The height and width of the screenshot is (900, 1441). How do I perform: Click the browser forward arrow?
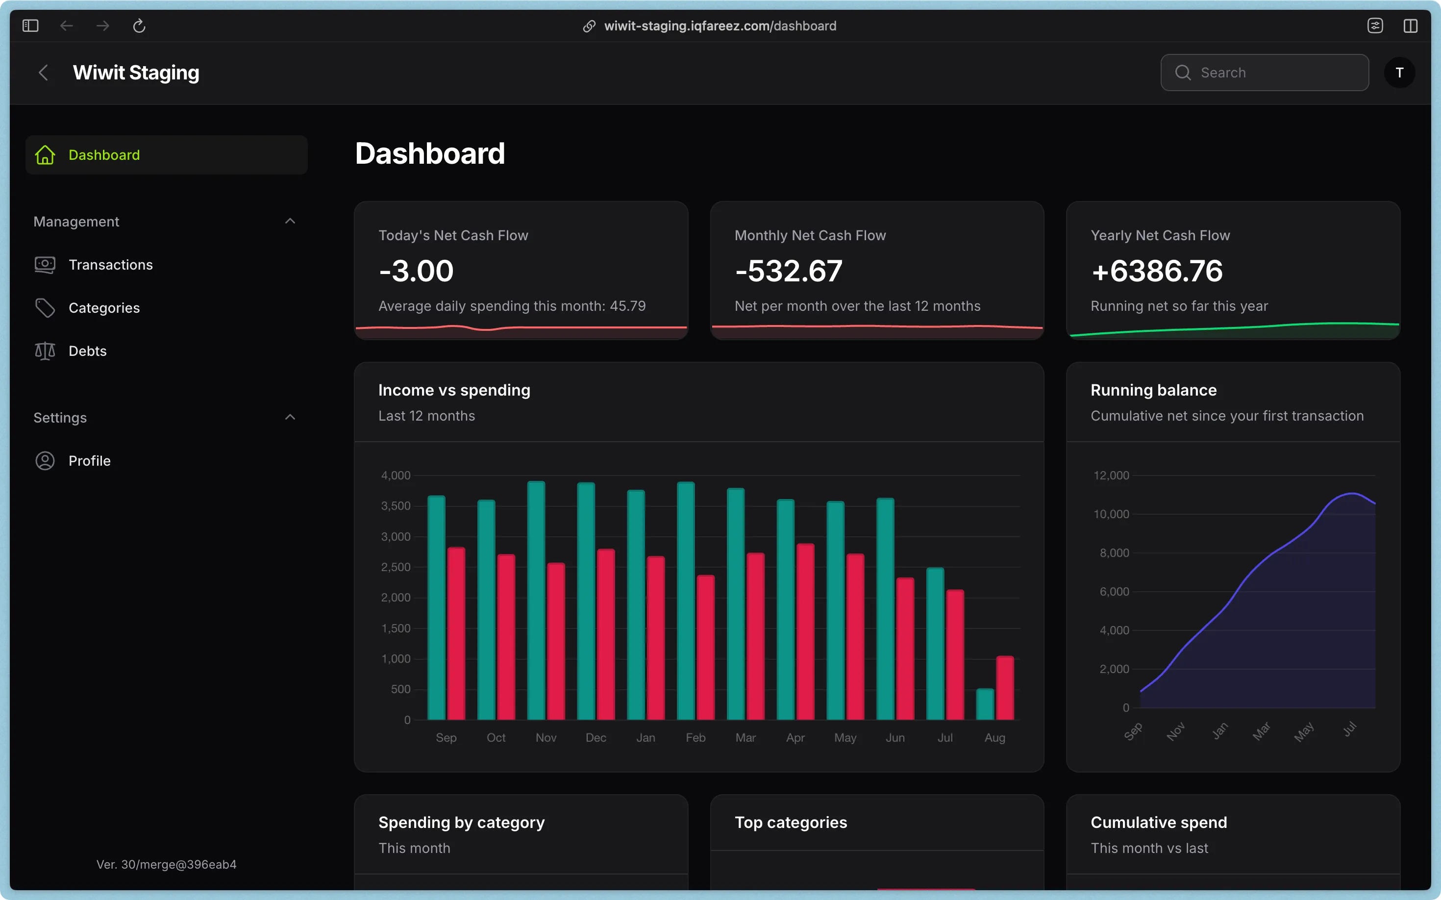[x=103, y=25]
